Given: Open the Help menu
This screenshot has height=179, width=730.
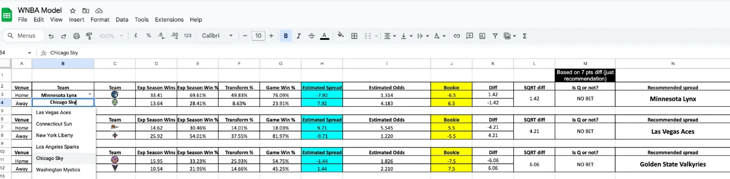Looking at the screenshot, I should point(196,20).
